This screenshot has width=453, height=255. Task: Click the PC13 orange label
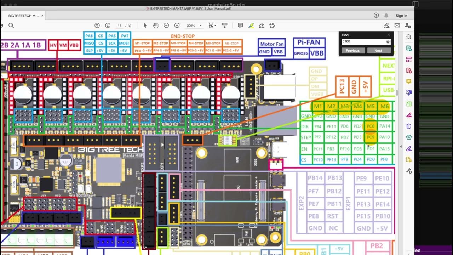pyautogui.click(x=342, y=86)
